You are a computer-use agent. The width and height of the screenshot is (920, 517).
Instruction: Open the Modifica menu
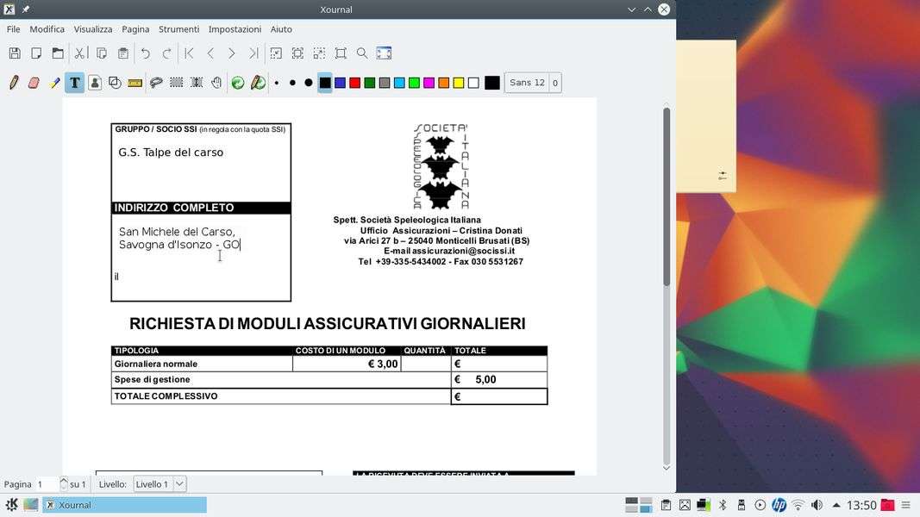(x=47, y=28)
